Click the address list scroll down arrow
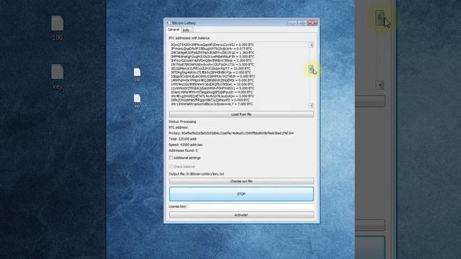 (310, 106)
